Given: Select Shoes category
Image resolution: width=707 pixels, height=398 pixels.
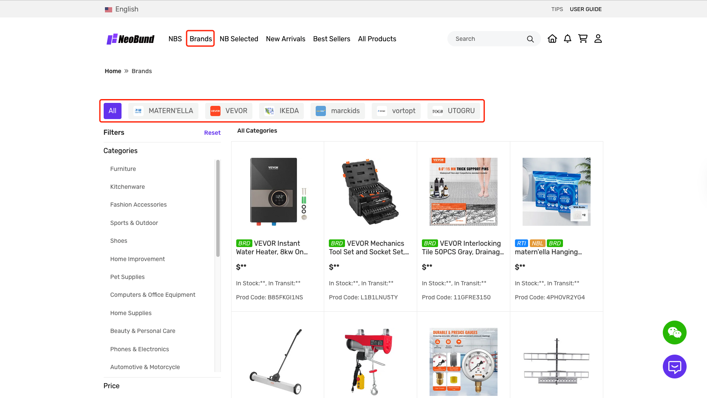Looking at the screenshot, I should pyautogui.click(x=119, y=241).
